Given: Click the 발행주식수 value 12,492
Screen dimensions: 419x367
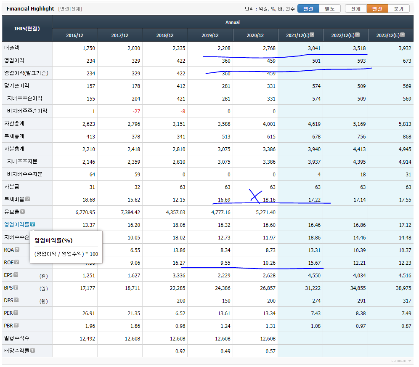Looking at the screenshot, I should point(88,339).
